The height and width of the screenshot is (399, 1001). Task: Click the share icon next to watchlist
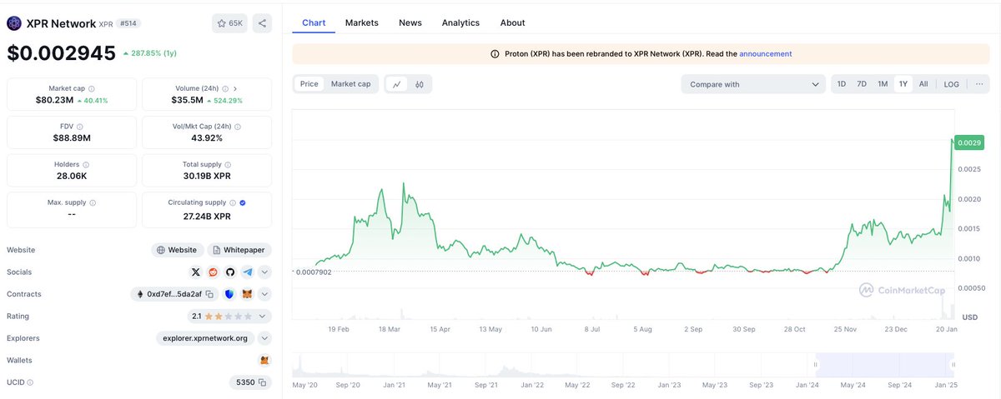pyautogui.click(x=262, y=23)
